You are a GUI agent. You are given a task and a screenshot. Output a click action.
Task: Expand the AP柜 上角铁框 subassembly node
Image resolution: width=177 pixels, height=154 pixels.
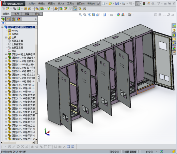click(6, 54)
